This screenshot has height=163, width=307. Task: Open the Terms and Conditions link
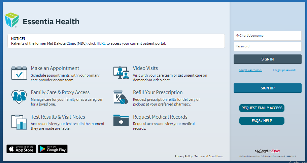pos(209,156)
